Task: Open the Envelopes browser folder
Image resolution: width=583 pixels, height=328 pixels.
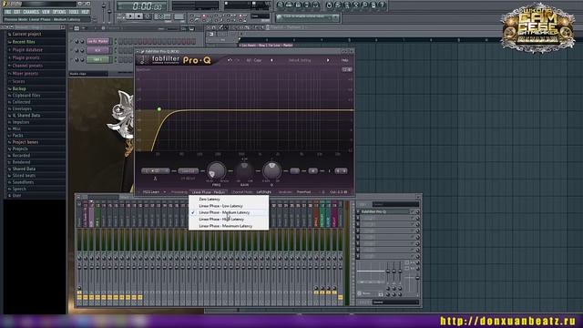Action: tap(22, 109)
